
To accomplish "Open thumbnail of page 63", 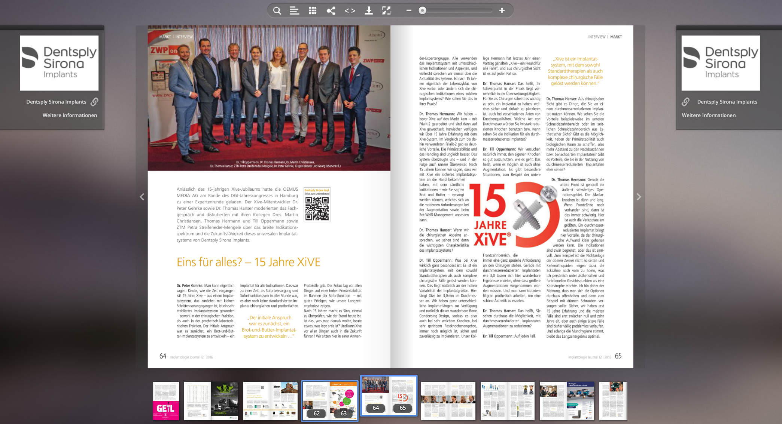I will (343, 400).
